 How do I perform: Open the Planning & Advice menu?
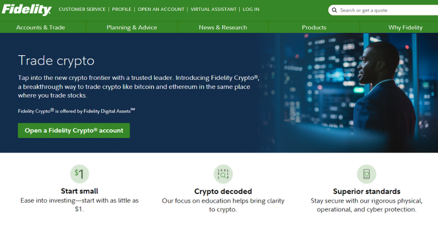(x=131, y=27)
